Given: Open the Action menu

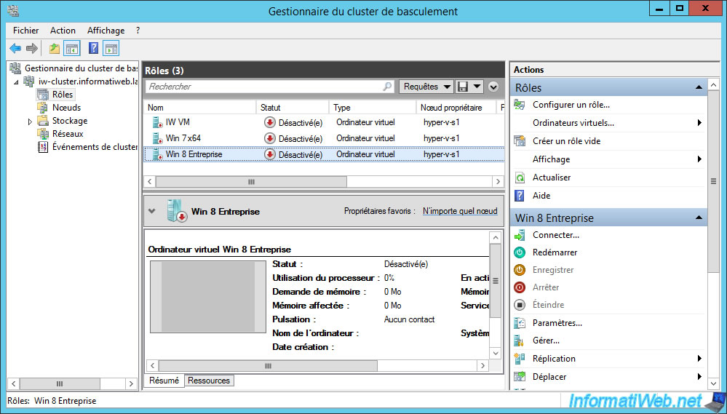Looking at the screenshot, I should coord(63,30).
